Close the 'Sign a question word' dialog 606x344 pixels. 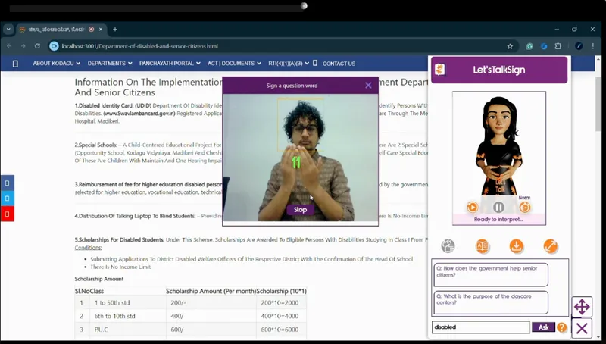click(368, 86)
